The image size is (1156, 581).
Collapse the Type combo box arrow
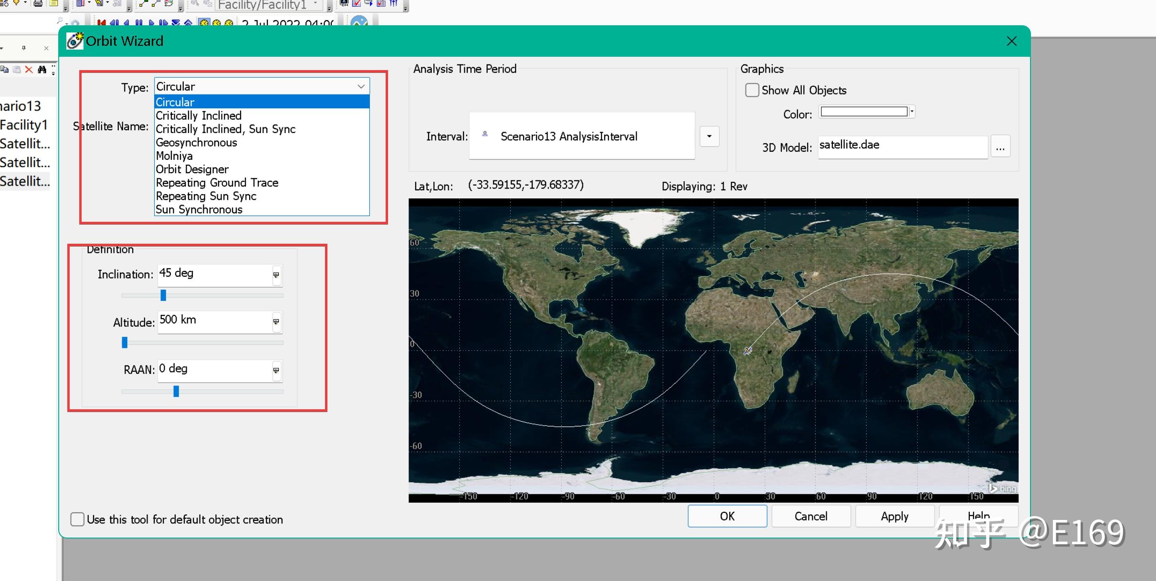(361, 86)
